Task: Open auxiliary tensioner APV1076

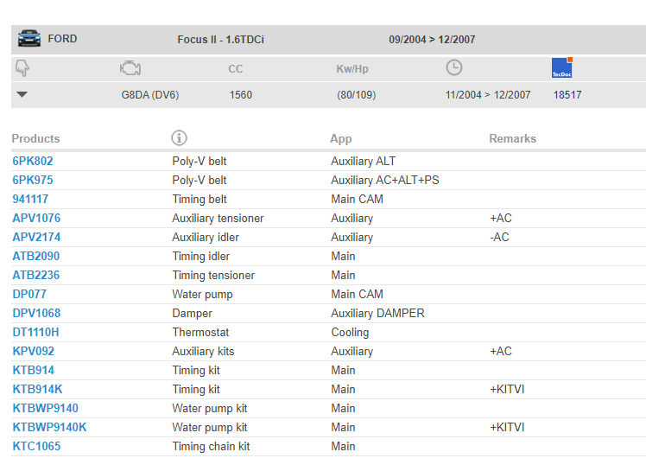Action: 36,218
